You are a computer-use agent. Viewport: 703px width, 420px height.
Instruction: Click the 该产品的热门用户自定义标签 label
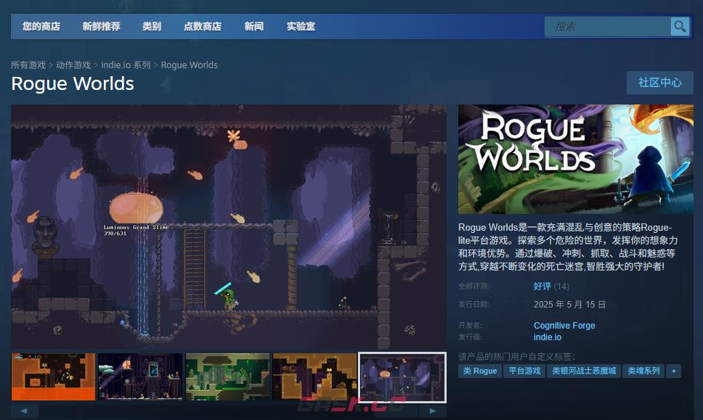(x=516, y=357)
